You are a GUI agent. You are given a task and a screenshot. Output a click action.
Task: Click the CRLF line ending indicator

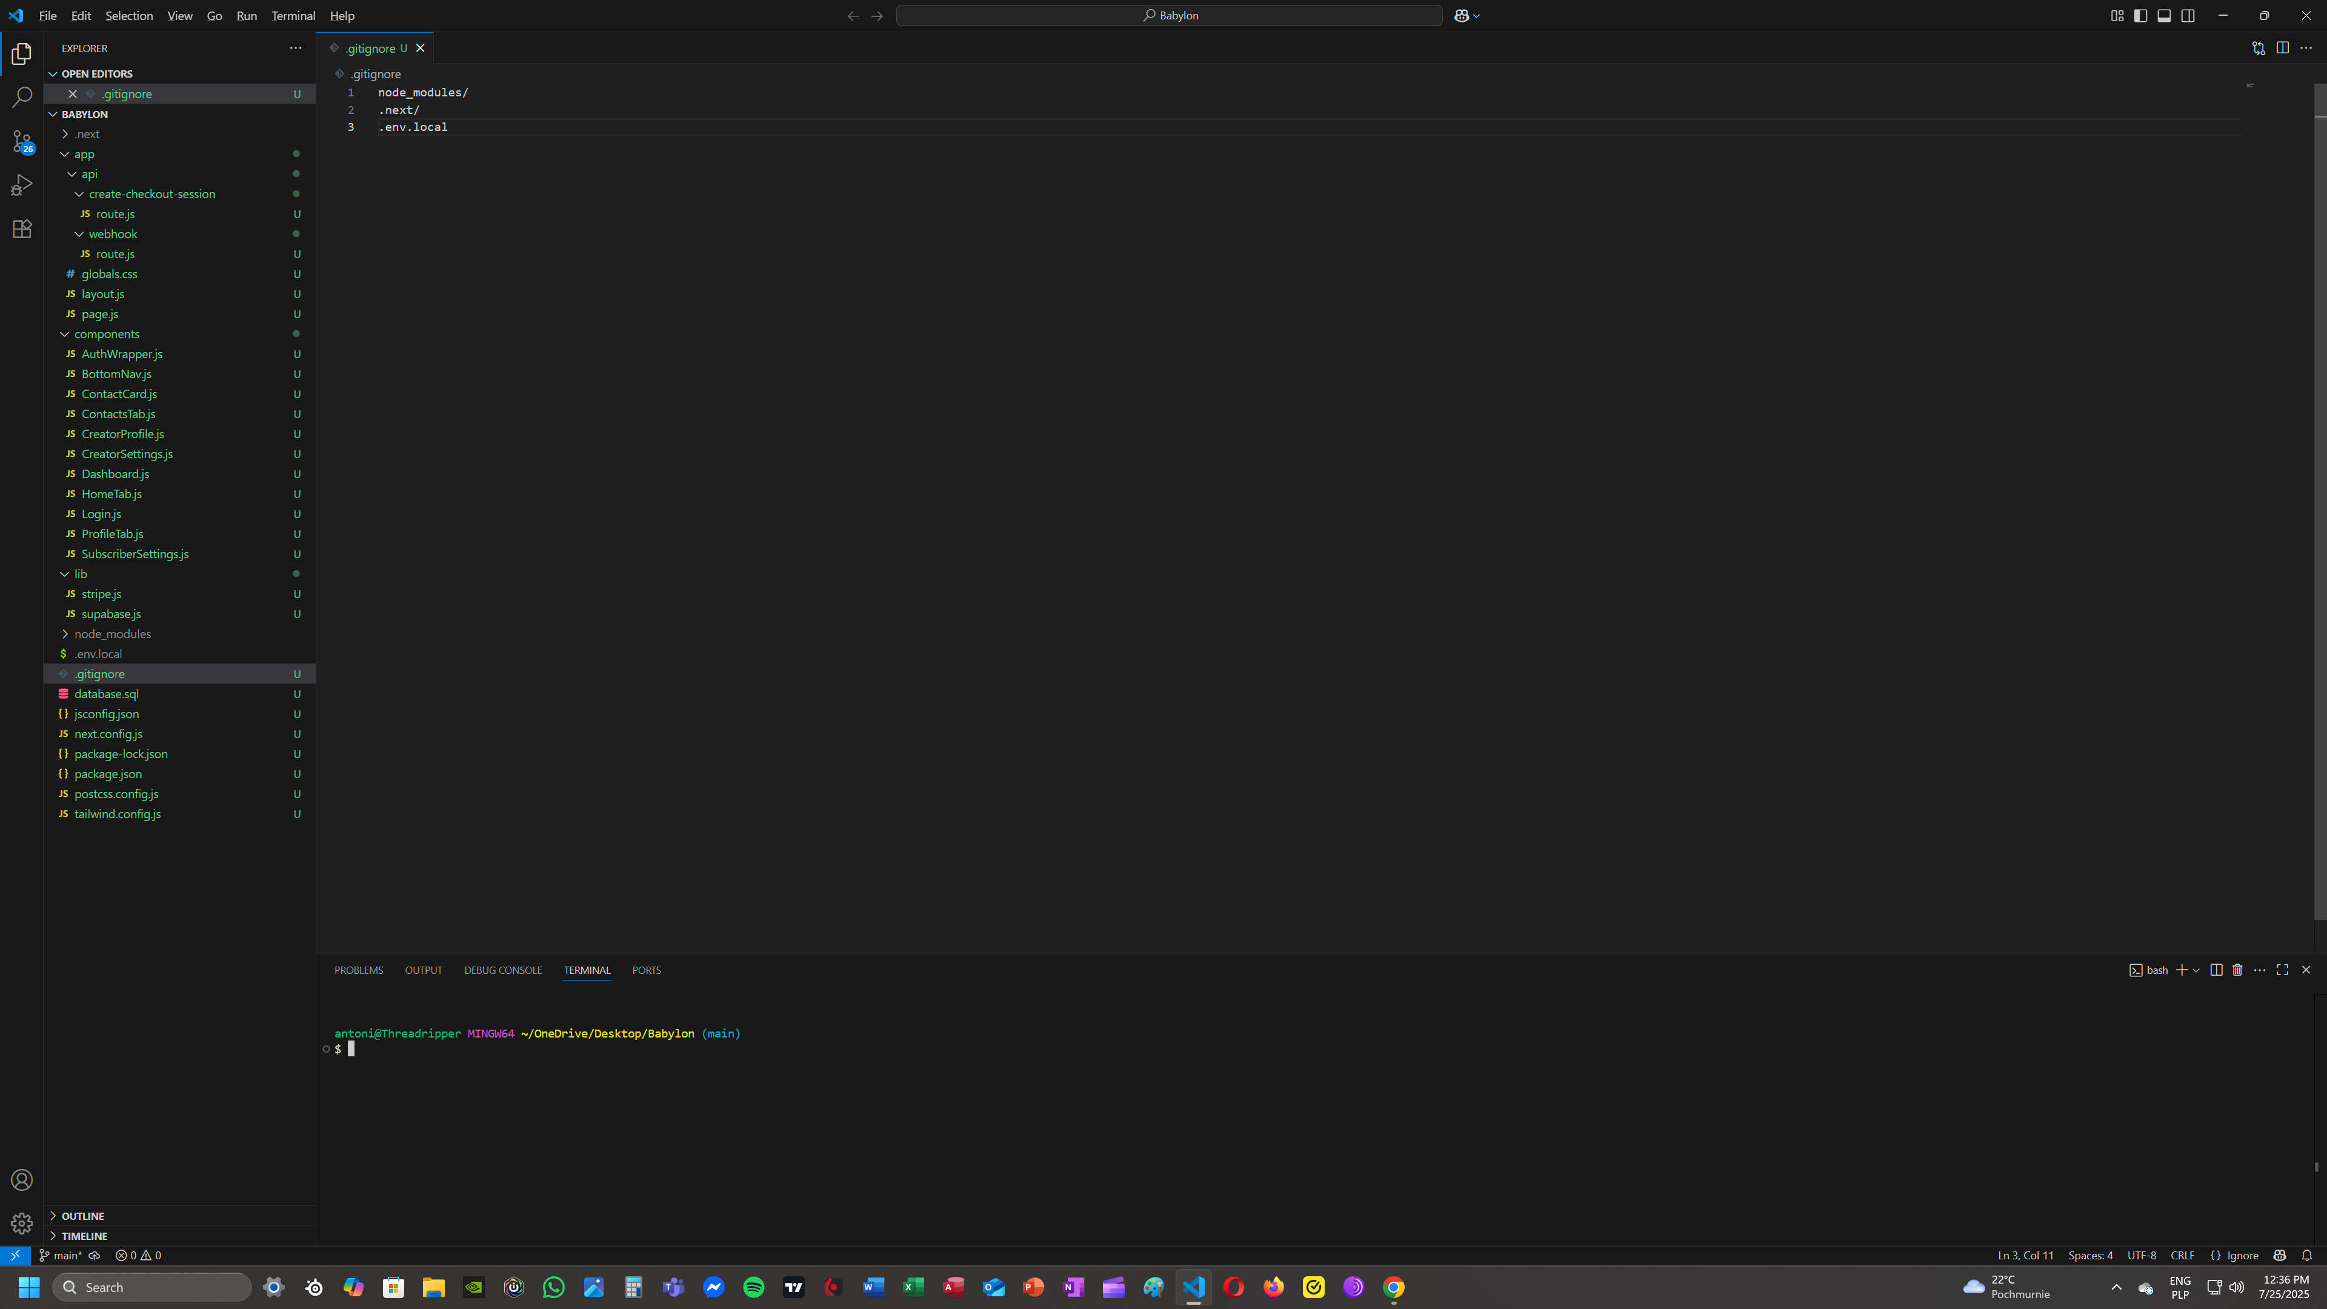pos(2182,1255)
